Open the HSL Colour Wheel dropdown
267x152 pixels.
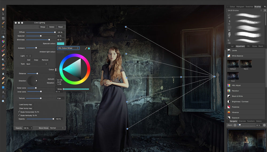coord(68,48)
